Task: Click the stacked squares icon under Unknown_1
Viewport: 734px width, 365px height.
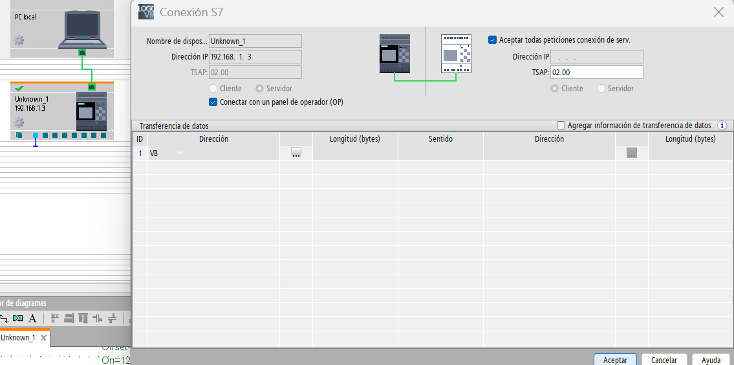Action: pyautogui.click(x=19, y=135)
